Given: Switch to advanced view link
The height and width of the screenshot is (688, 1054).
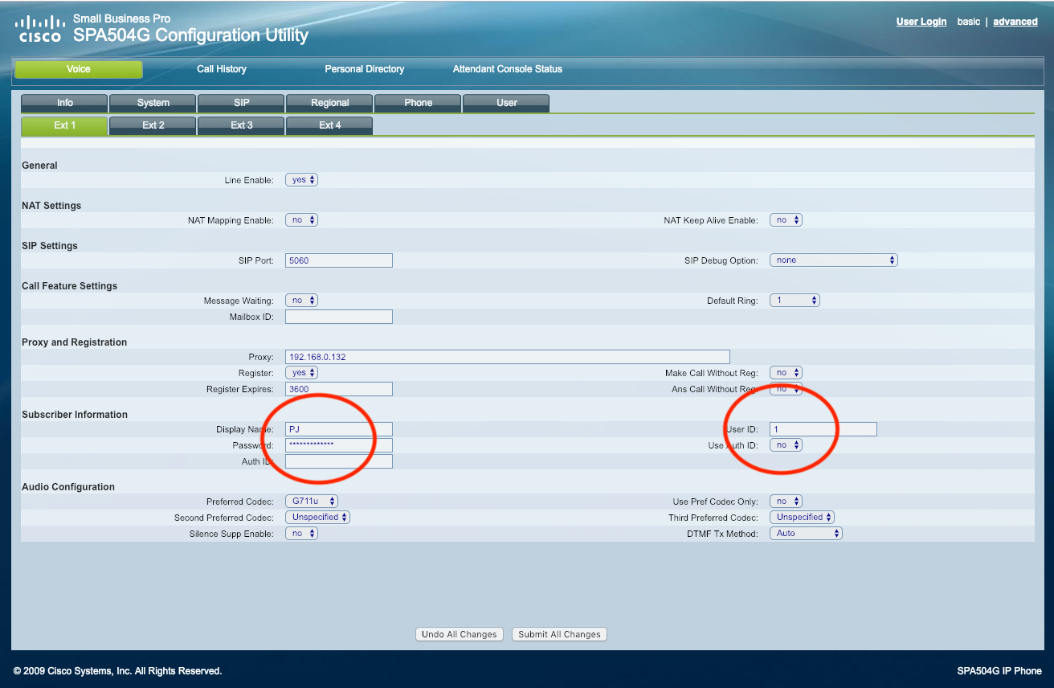Looking at the screenshot, I should point(1015,22).
